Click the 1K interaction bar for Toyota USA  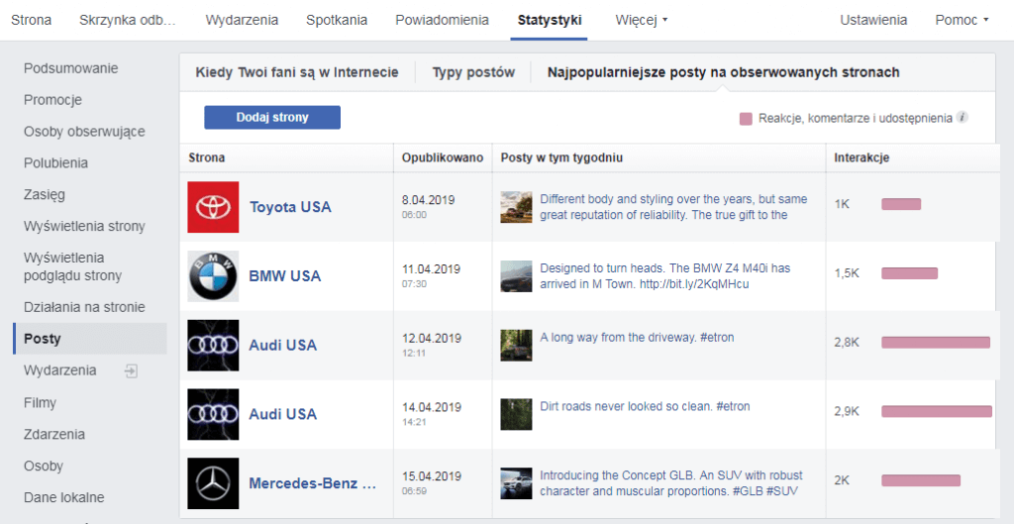901,204
